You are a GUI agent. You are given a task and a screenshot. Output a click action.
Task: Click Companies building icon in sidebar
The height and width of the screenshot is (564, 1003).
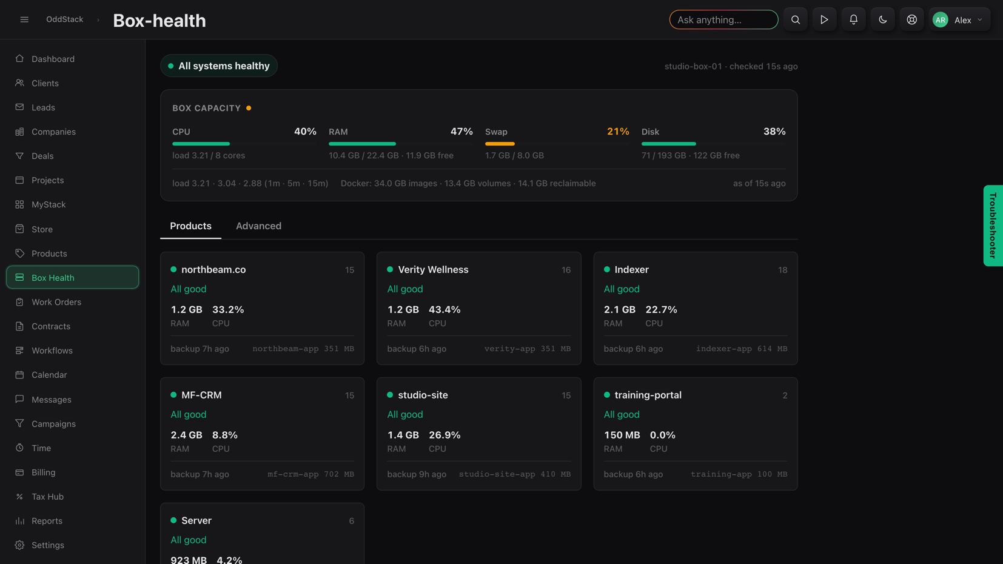tap(19, 132)
